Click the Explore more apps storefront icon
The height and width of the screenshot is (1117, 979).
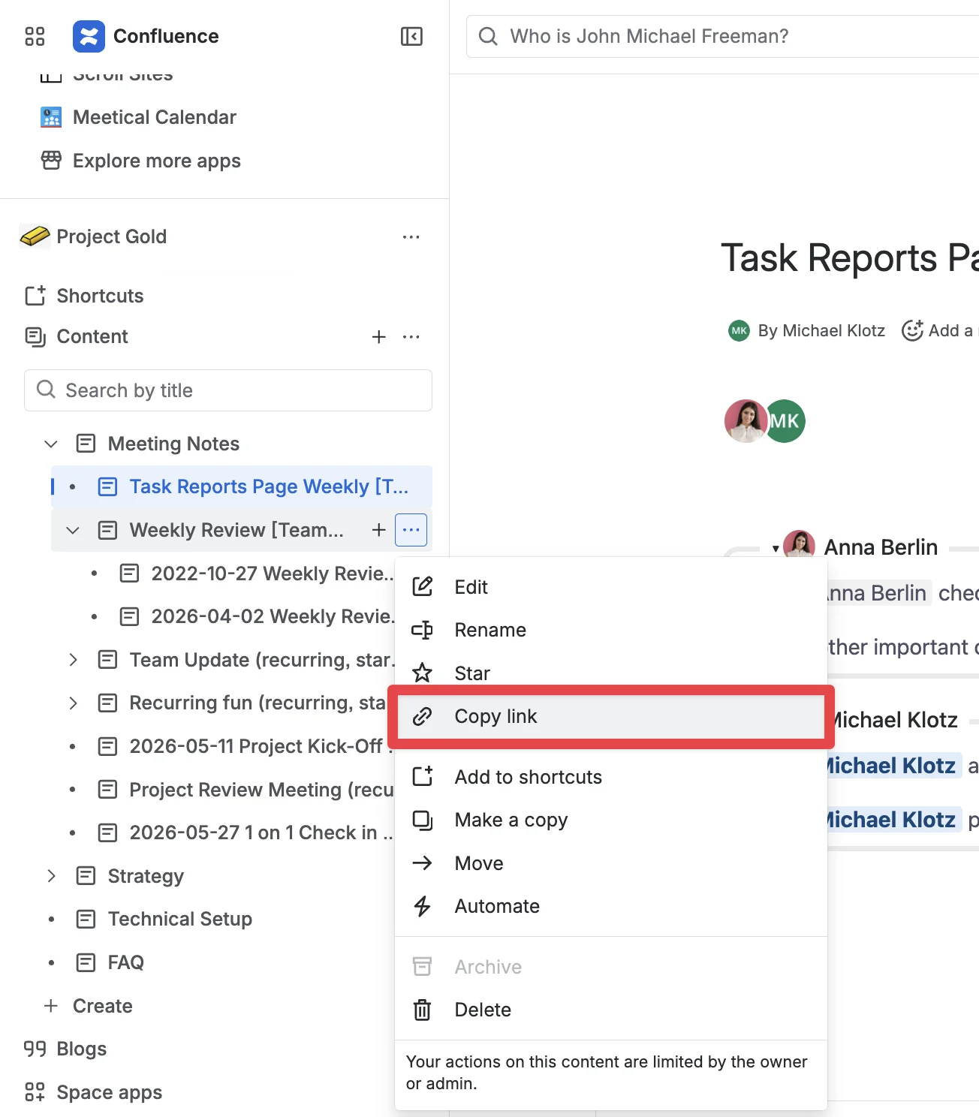pos(51,160)
